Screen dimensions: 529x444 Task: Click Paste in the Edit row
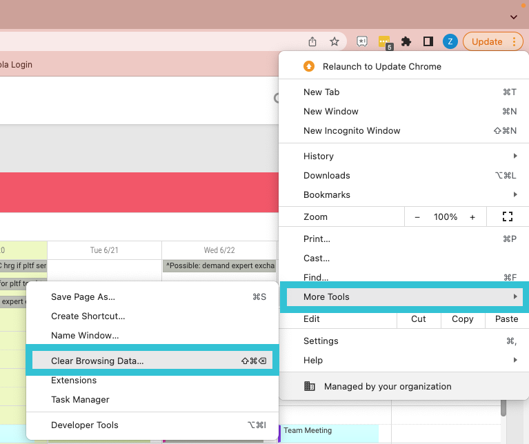pyautogui.click(x=506, y=319)
